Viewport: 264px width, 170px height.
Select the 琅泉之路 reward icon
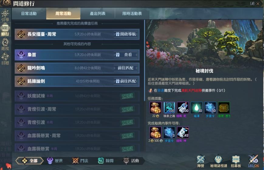tap(169, 108)
